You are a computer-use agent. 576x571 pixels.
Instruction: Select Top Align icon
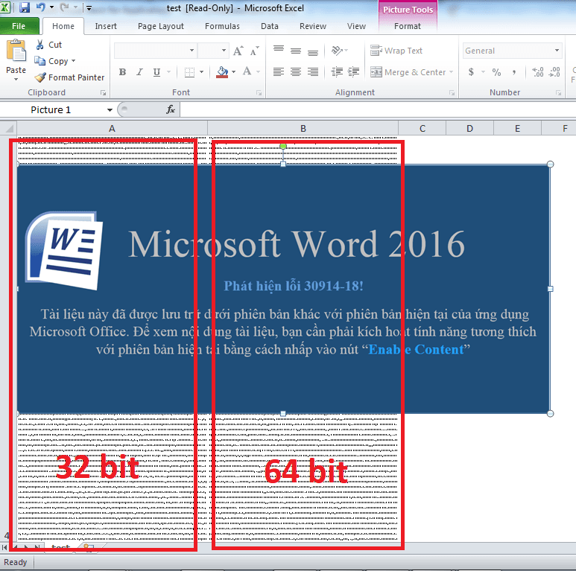279,51
